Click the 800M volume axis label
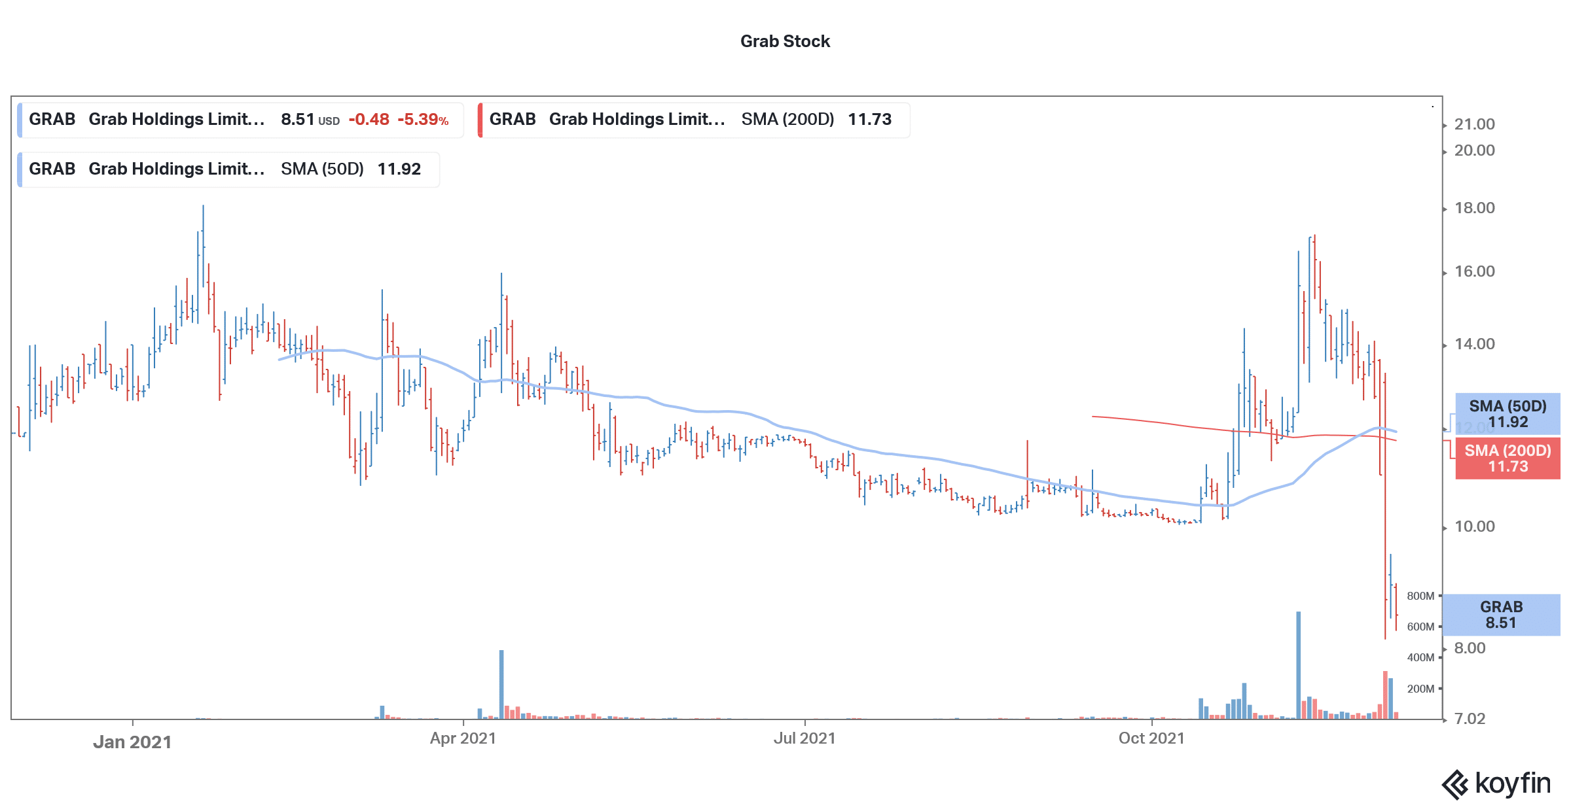Screen dimensions: 1571x811 1420,596
